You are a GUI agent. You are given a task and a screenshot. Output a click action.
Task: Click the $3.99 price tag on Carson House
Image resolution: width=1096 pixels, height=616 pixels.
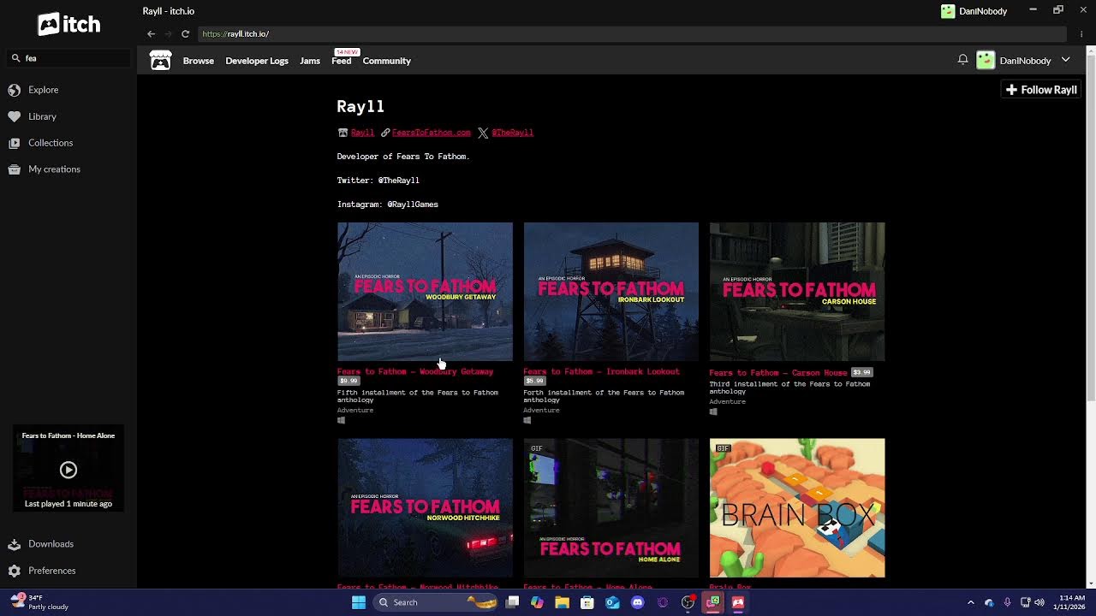861,373
